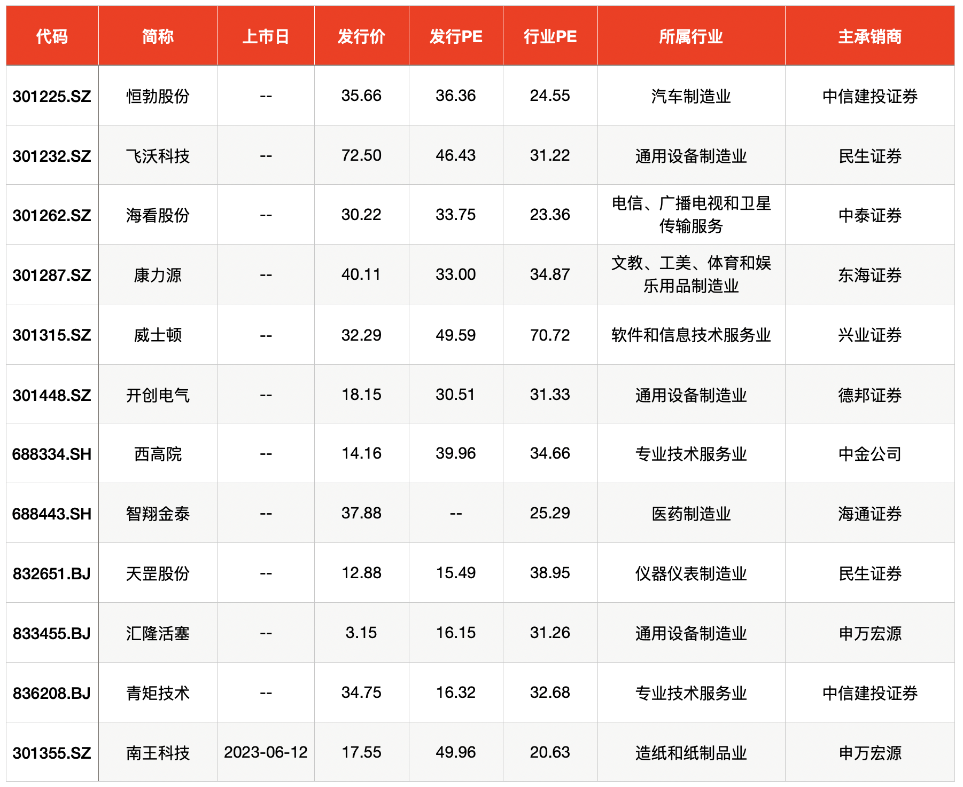Click the name 威士顿
The width and height of the screenshot is (963, 787).
coord(158,335)
